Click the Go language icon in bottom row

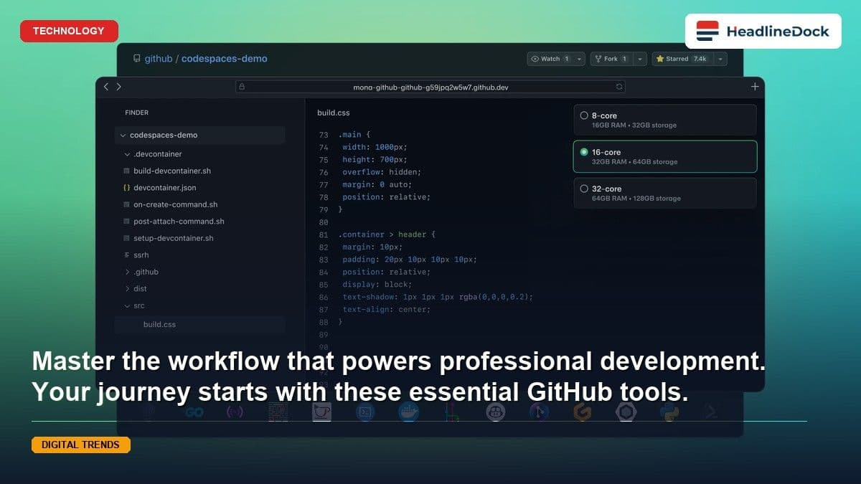pyautogui.click(x=194, y=412)
